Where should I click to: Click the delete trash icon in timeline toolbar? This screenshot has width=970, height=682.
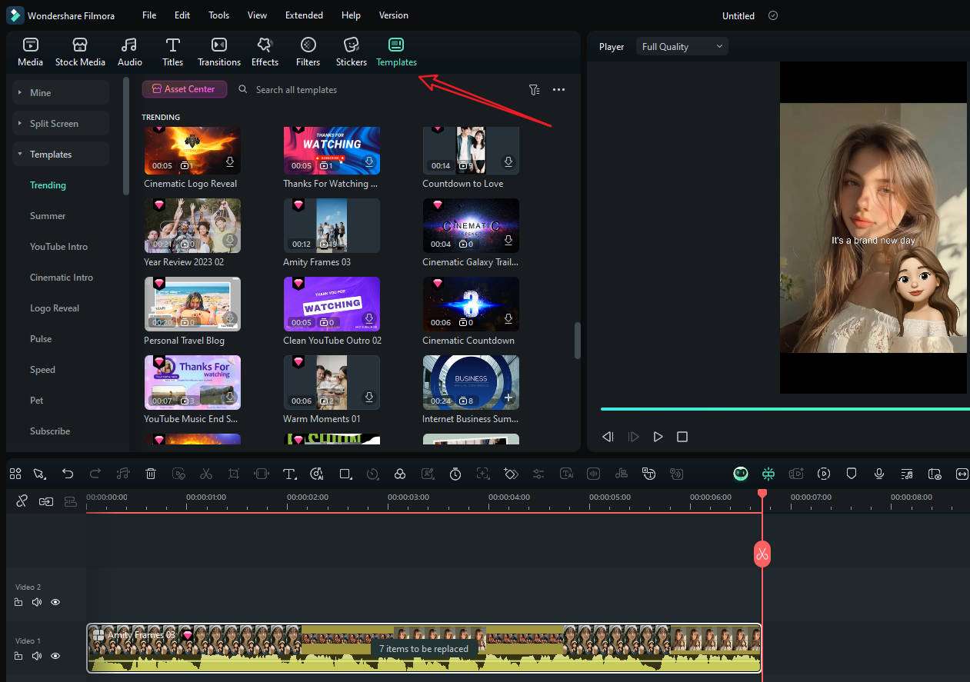point(151,474)
